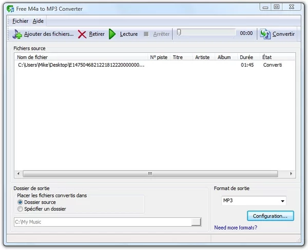Close the Free M4a to MP3 Converter window
Viewport: 308px width, 250px height.
[x=292, y=7]
